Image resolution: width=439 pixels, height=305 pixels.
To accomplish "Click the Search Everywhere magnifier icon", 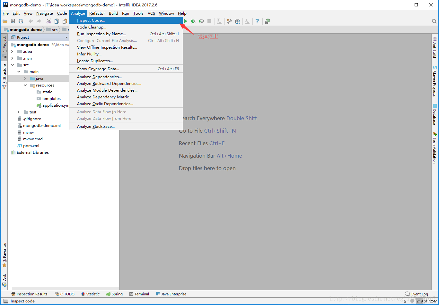I will click(x=434, y=21).
